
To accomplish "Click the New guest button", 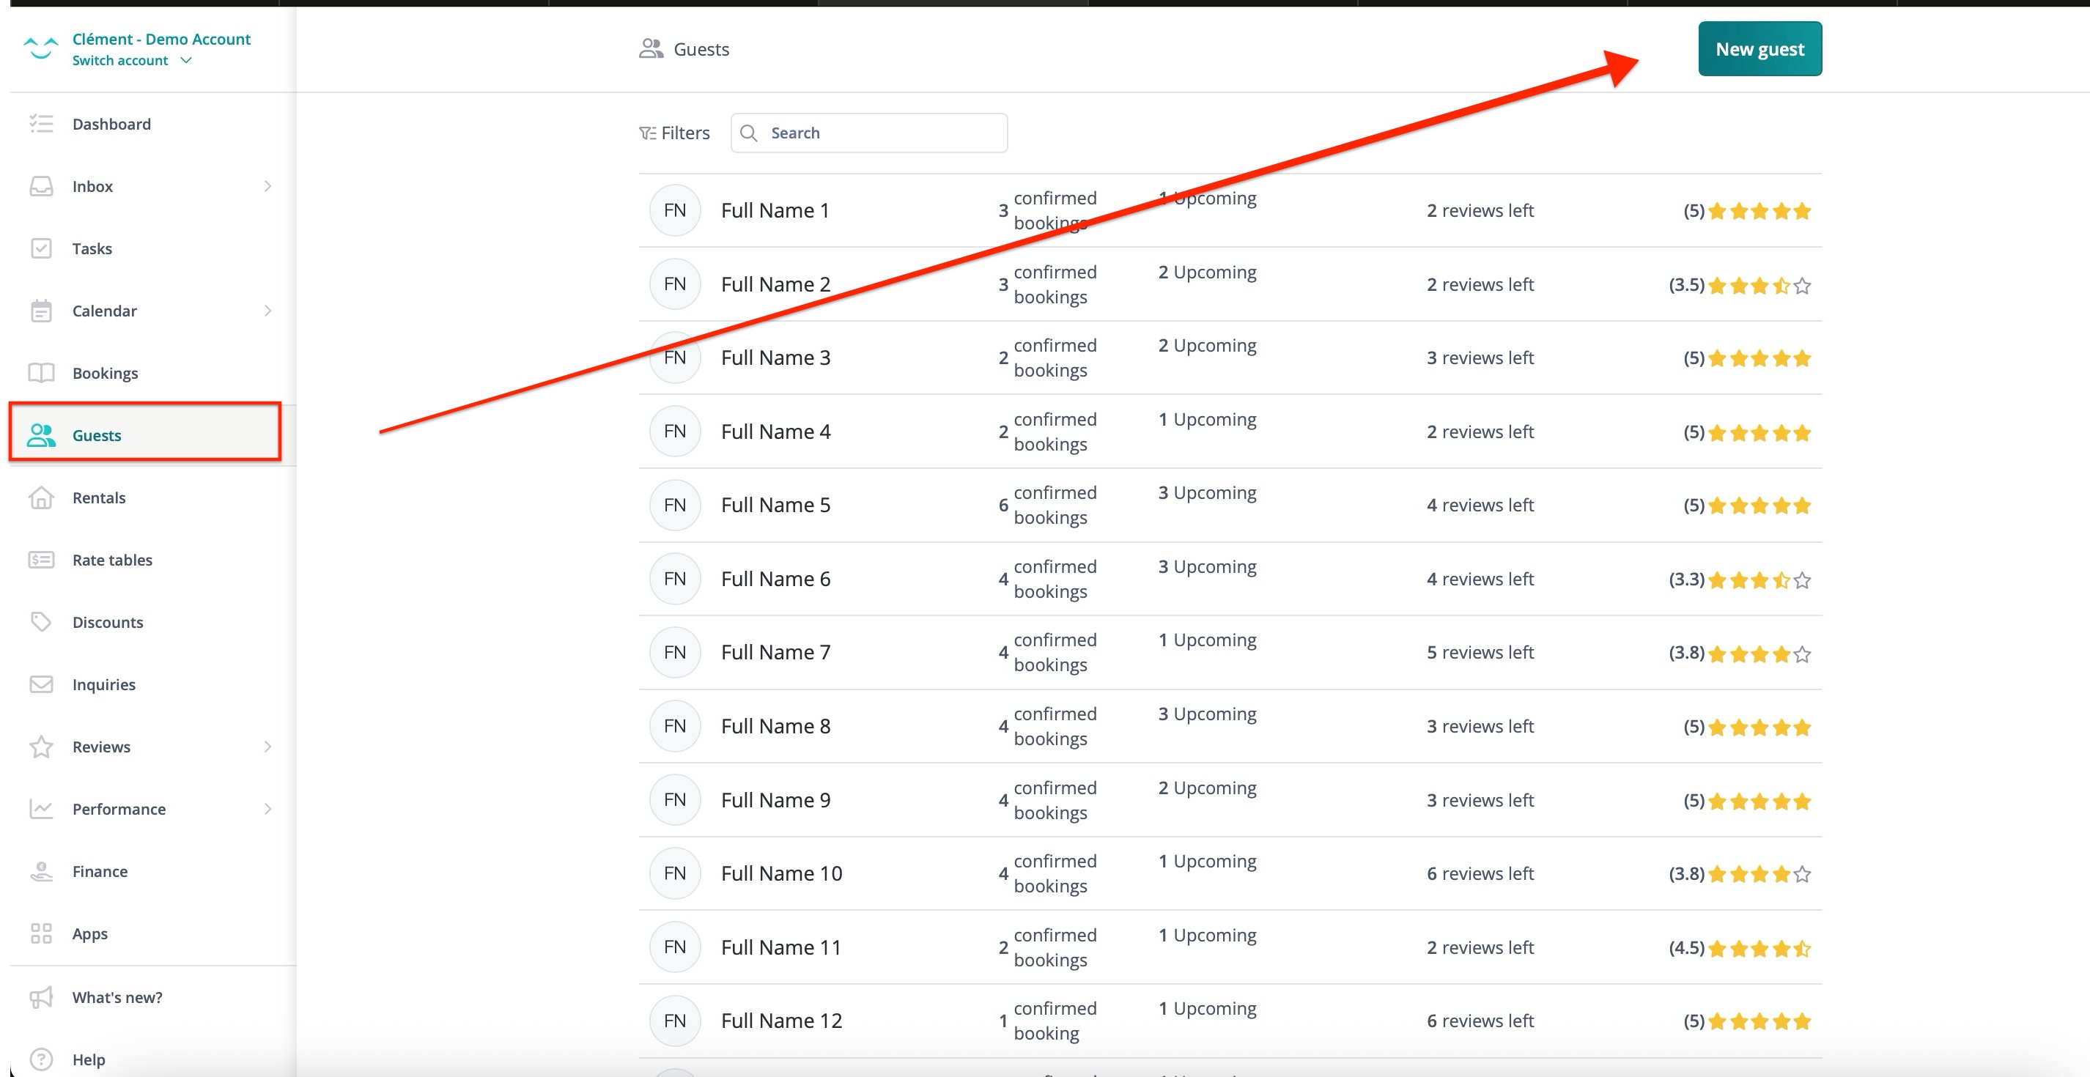I will pos(1759,48).
